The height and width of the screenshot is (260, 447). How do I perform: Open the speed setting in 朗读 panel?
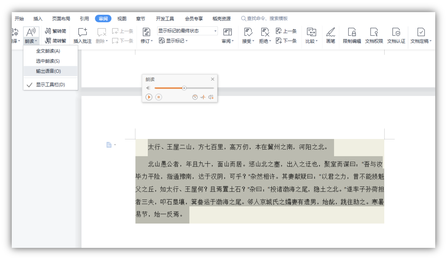click(195, 97)
